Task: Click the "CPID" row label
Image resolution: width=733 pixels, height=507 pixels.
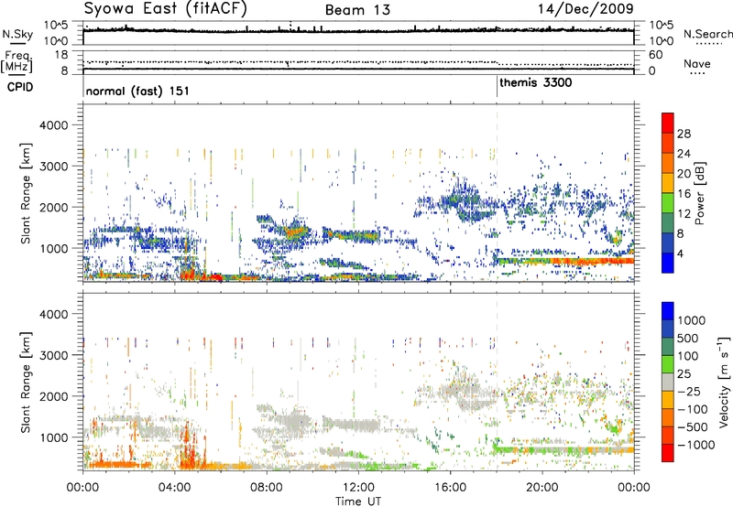Action: tap(20, 87)
